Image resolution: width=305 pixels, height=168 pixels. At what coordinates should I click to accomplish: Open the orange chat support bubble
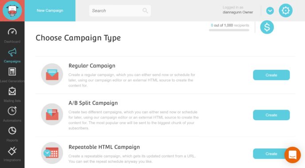pyautogui.click(x=292, y=155)
